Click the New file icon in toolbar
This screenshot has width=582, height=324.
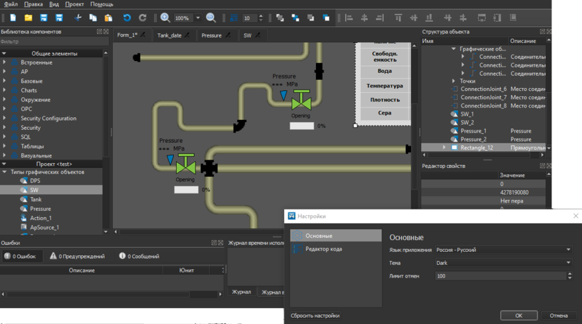(11, 17)
